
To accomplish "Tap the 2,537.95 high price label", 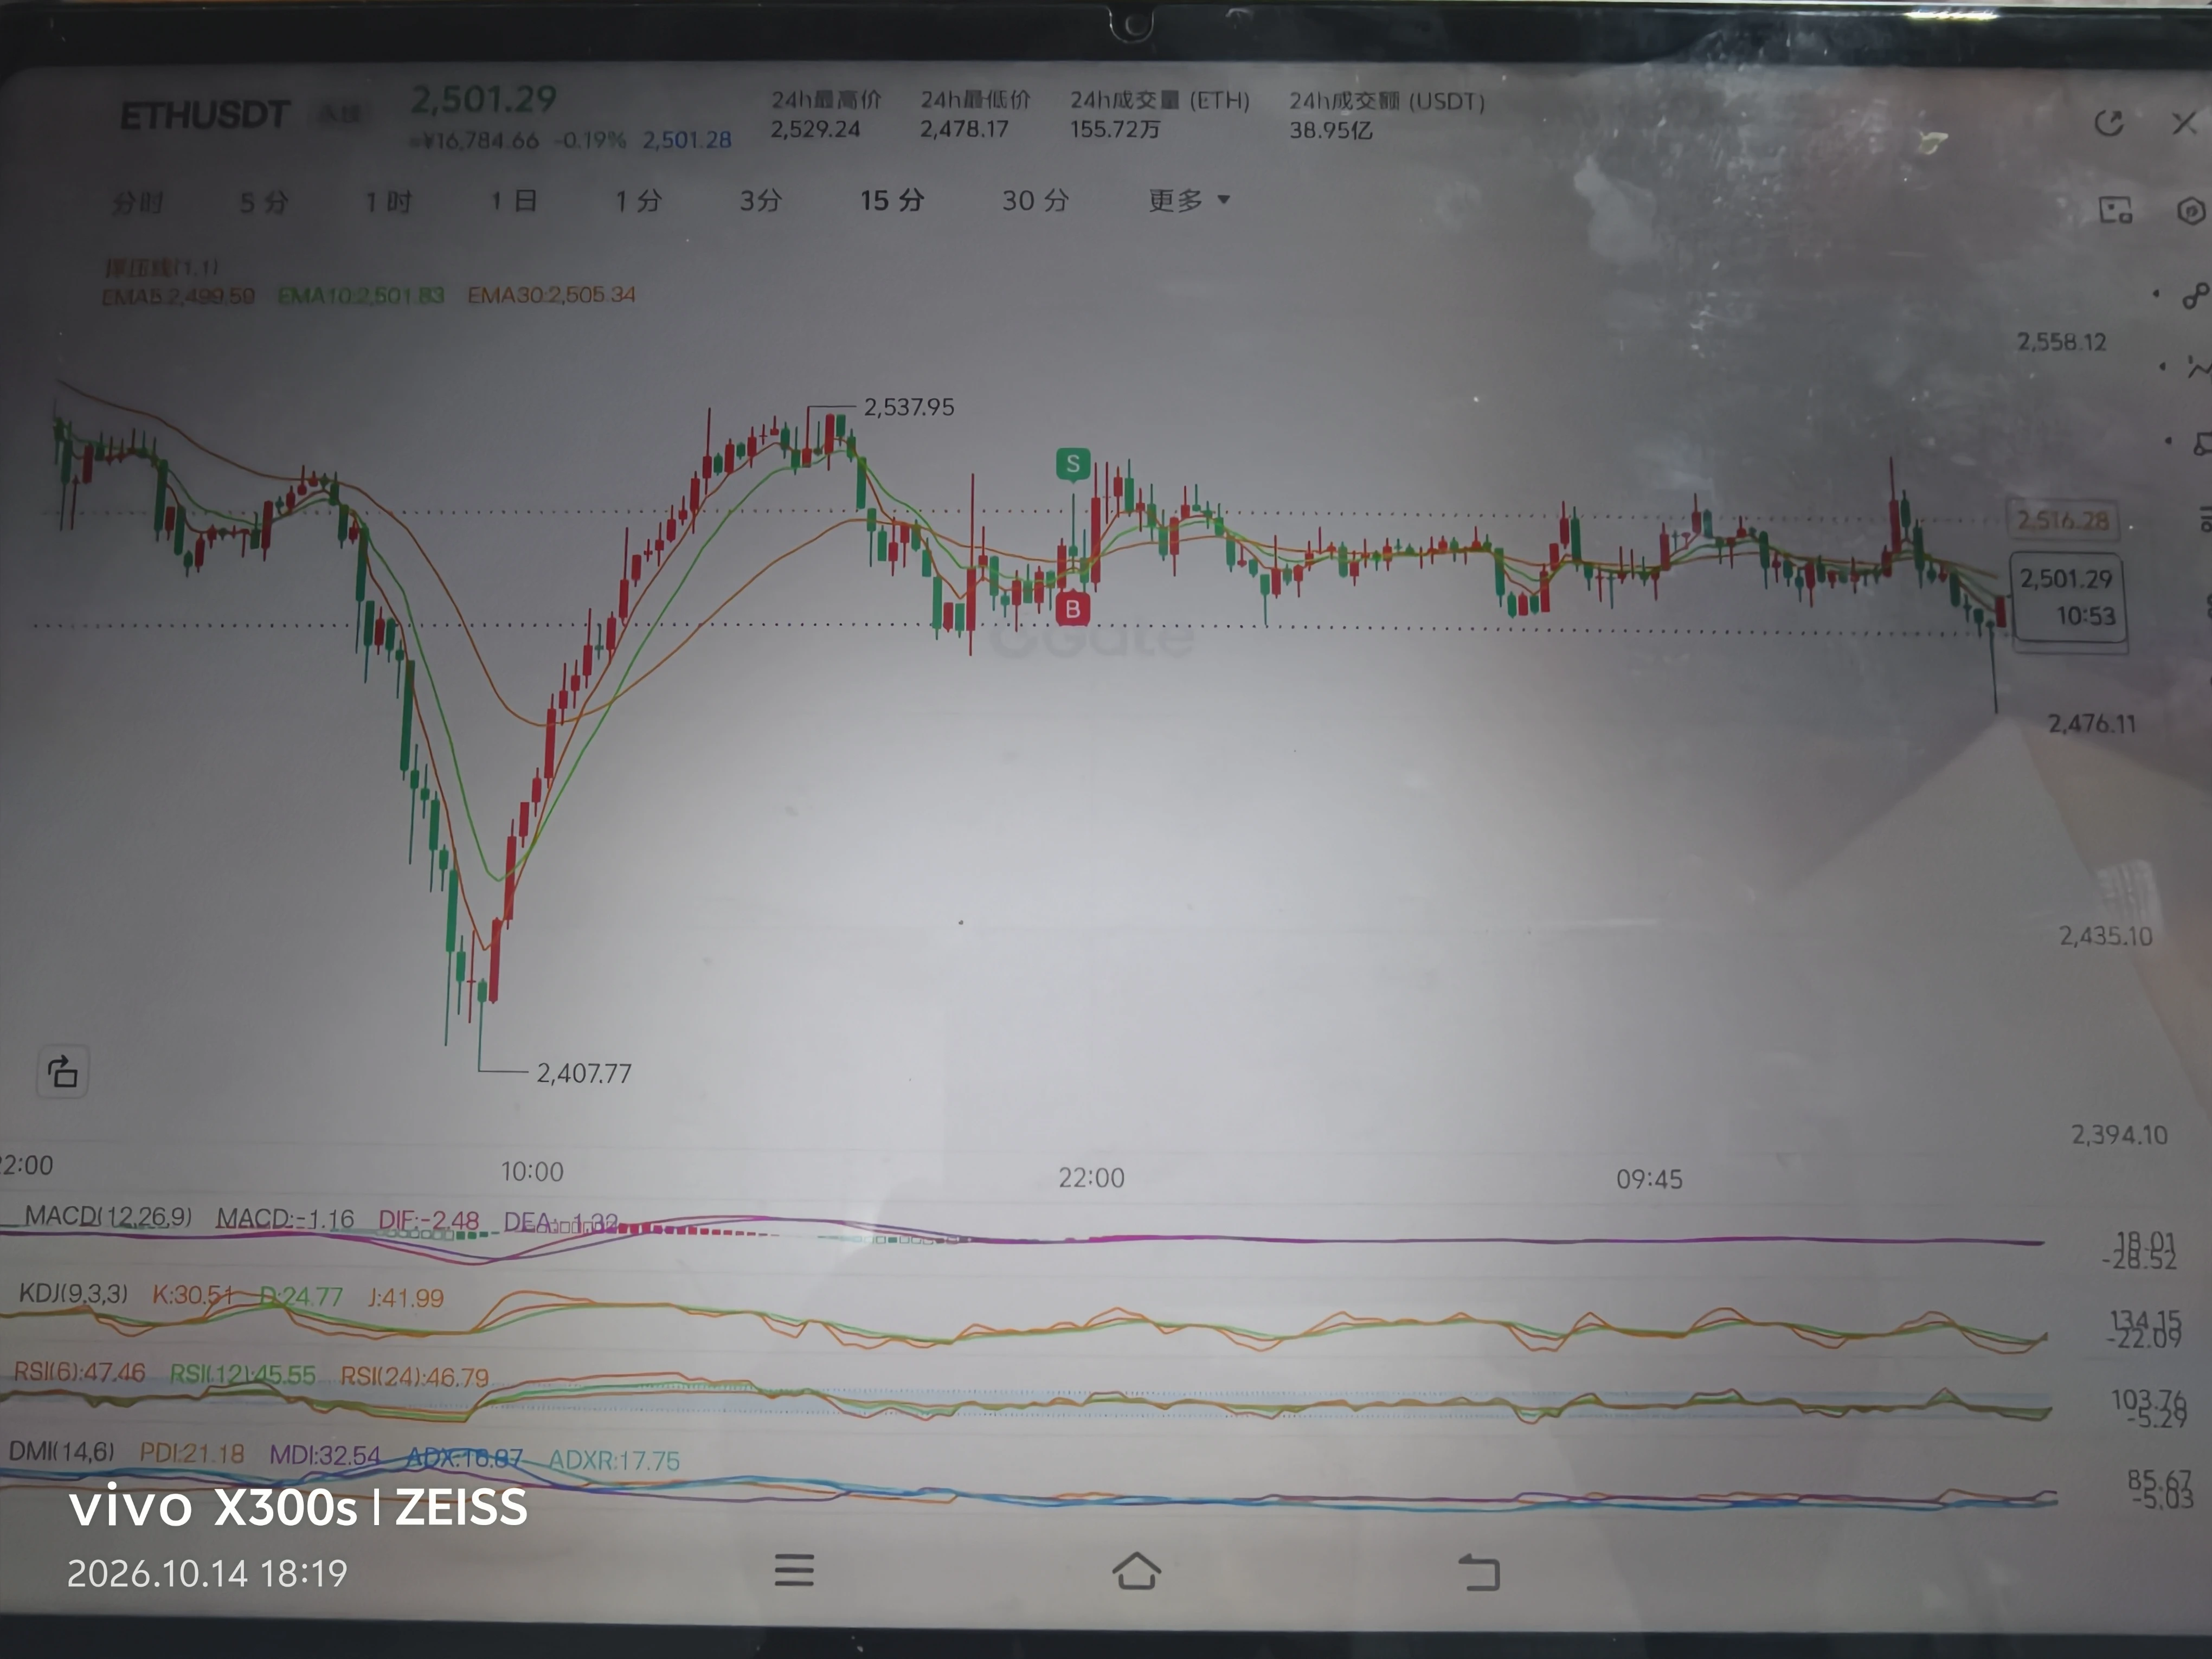I will pyautogui.click(x=909, y=407).
